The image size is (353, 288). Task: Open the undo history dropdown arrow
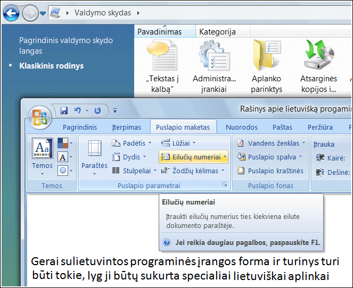pos(87,111)
